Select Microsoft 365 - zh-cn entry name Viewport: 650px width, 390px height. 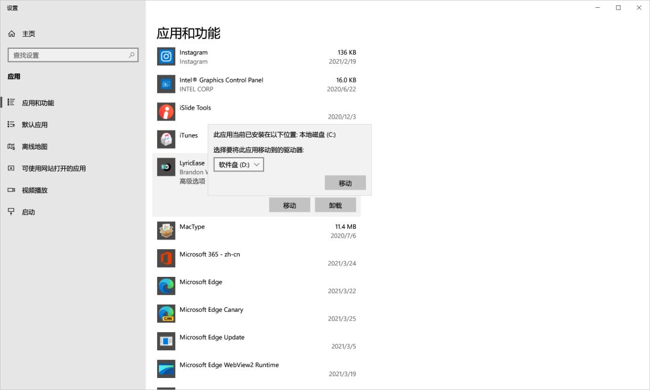[210, 254]
